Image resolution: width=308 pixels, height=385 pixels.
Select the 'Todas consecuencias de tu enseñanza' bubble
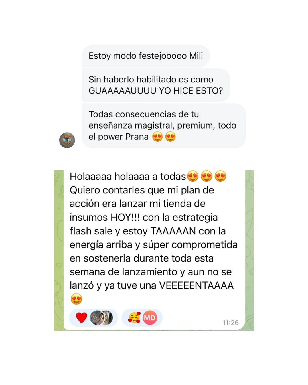tap(164, 125)
